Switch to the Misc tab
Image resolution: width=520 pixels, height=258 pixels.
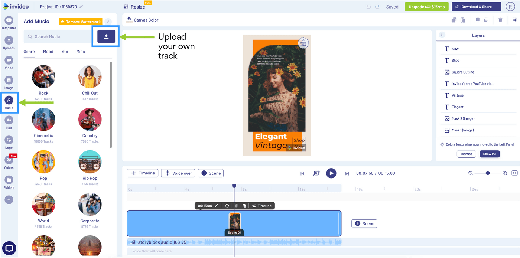[81, 52]
